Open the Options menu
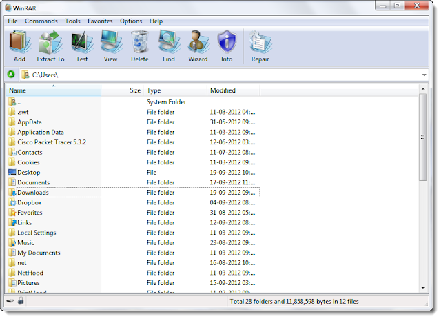Screen dimensions: 441x319 click(131, 21)
